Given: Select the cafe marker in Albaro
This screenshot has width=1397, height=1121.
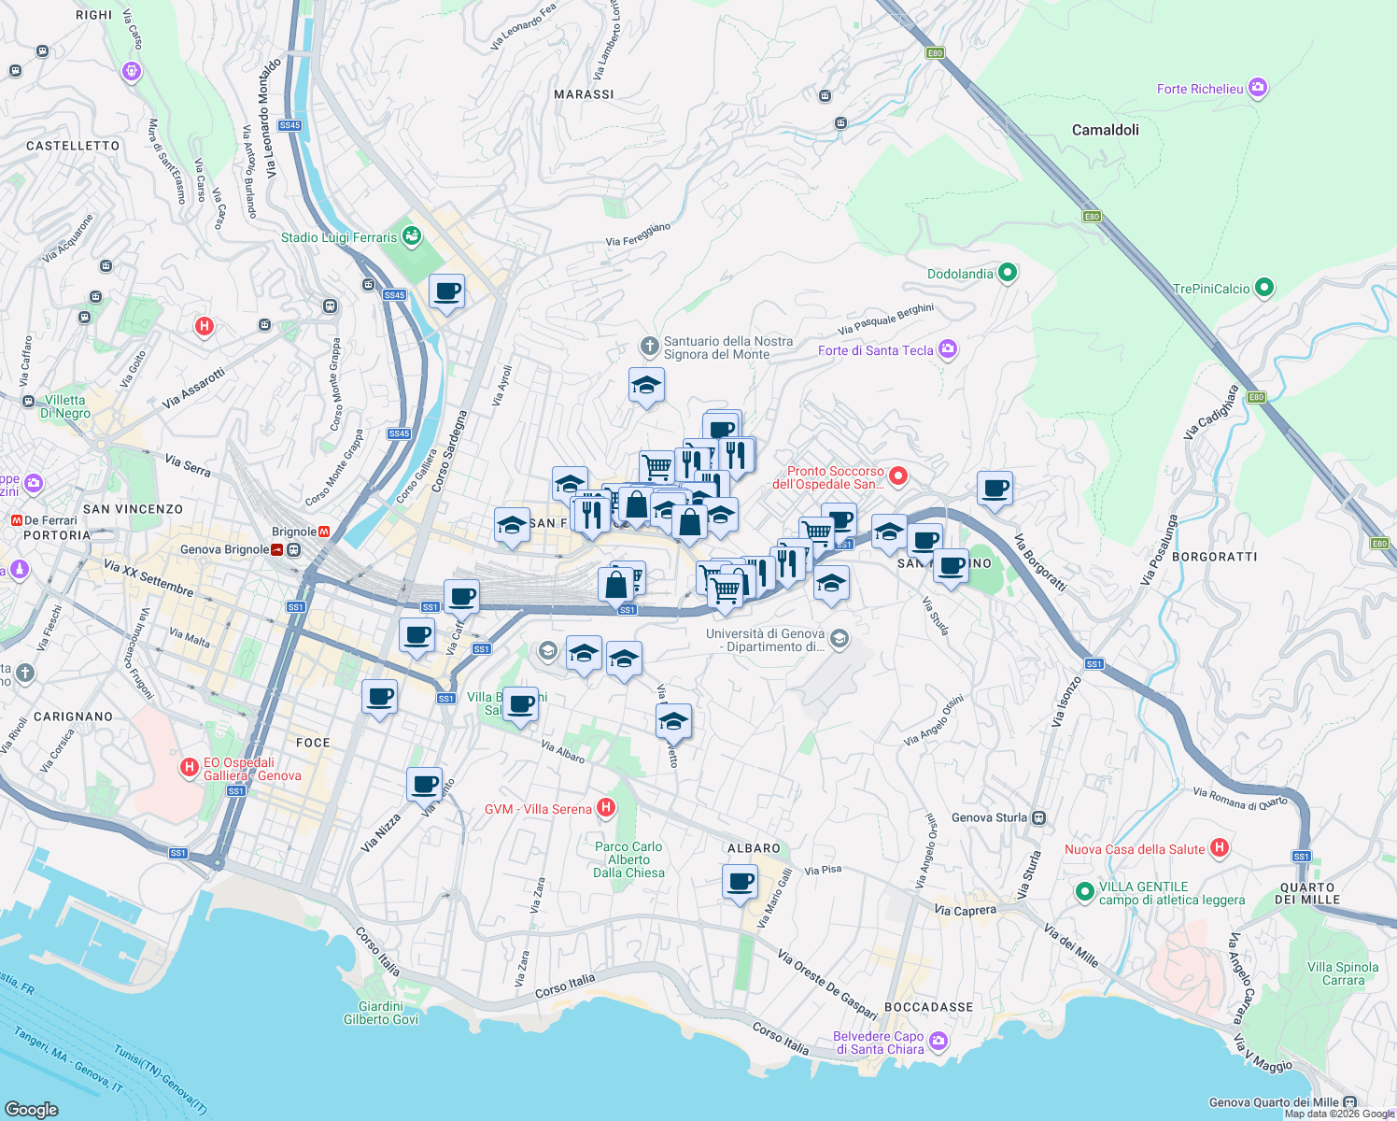Looking at the screenshot, I should (740, 882).
